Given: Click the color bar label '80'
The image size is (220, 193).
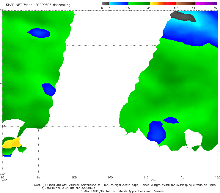Looking at the screenshot, I should [x=215, y=8].
